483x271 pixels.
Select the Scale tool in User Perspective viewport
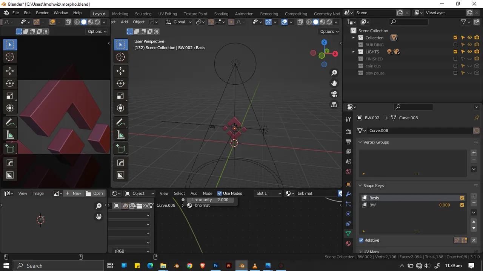121,96
